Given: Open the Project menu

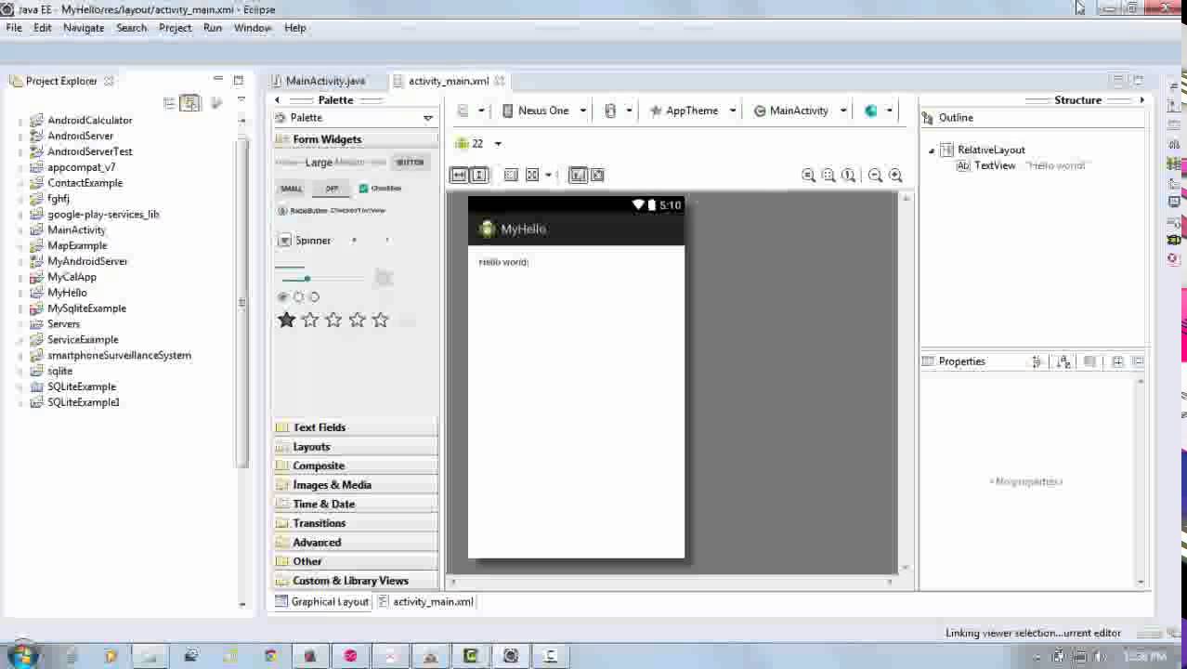Looking at the screenshot, I should pyautogui.click(x=175, y=28).
